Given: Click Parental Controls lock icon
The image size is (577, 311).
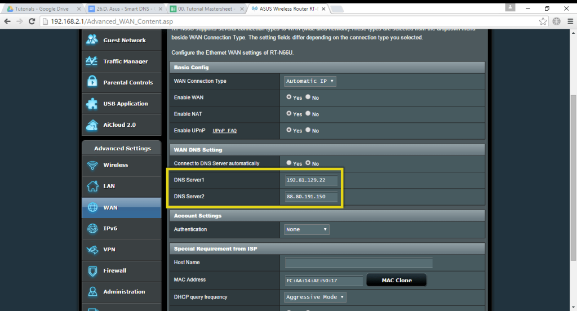Looking at the screenshot, I should coord(92,81).
